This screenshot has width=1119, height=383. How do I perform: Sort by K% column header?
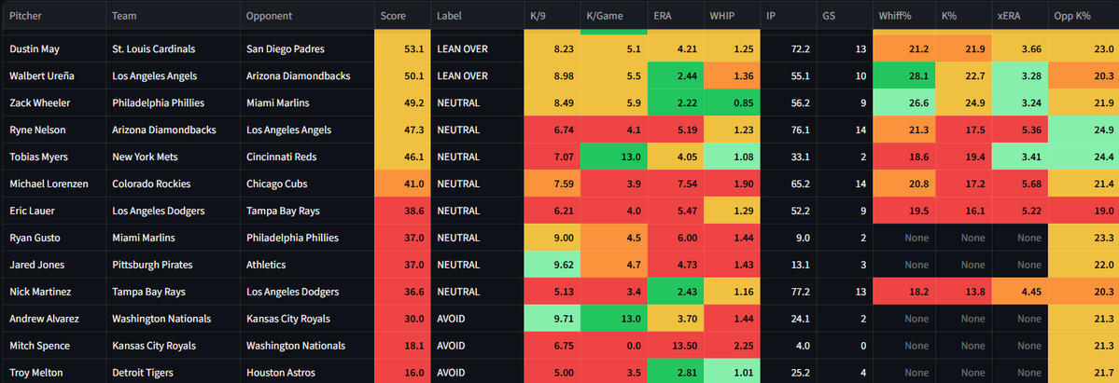click(963, 16)
